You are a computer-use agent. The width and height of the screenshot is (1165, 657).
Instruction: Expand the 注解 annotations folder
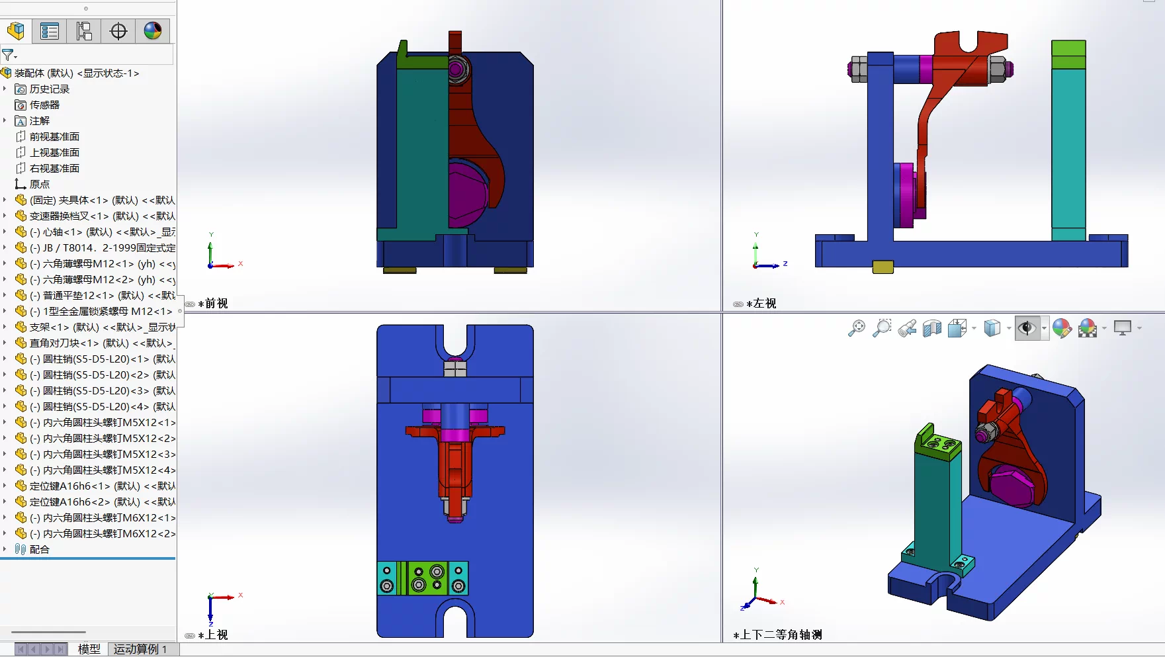click(5, 121)
